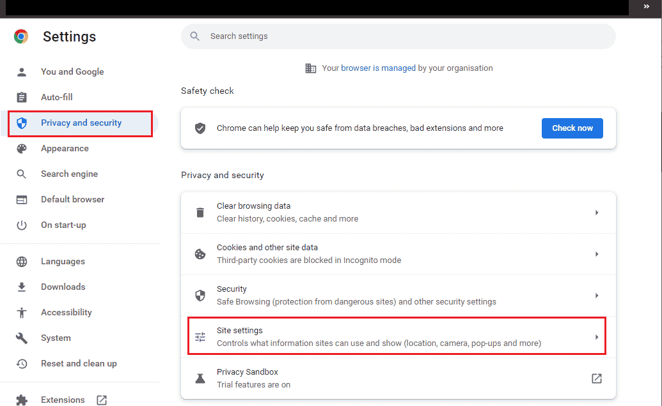
Task: Click the building icon beside managed browser notice
Action: pyautogui.click(x=311, y=68)
